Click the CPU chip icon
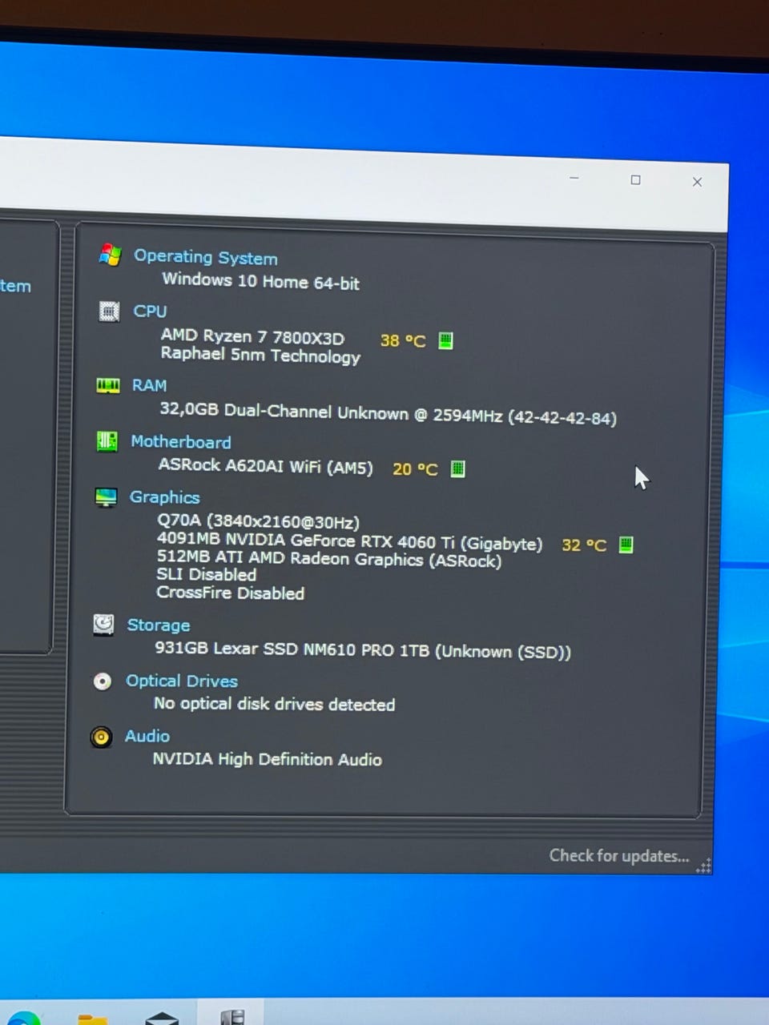Viewport: 769px width, 1025px height. click(109, 311)
